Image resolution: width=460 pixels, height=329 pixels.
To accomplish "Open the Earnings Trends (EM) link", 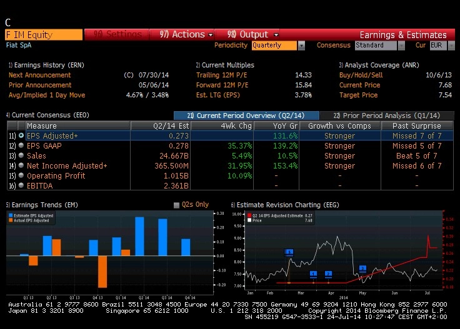I will pos(42,205).
